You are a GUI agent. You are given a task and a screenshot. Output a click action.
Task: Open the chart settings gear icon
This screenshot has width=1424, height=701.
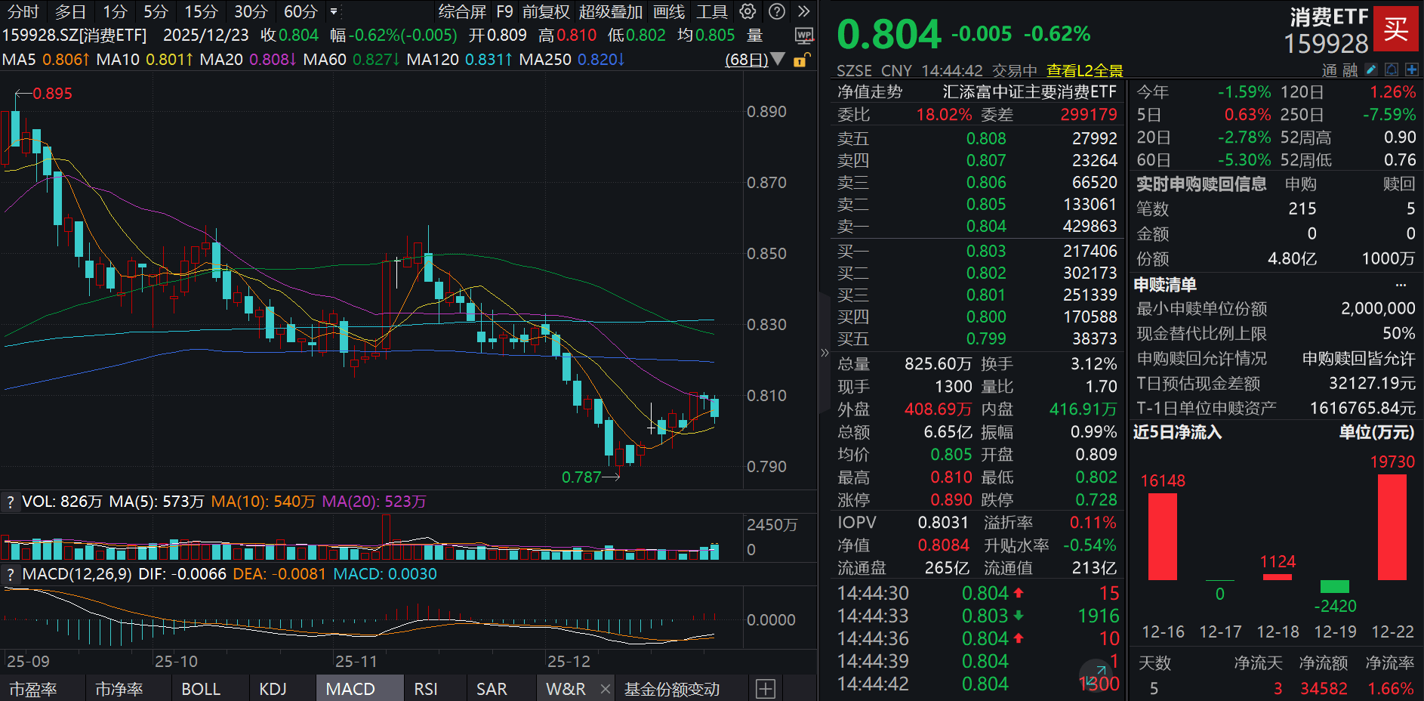(x=747, y=11)
